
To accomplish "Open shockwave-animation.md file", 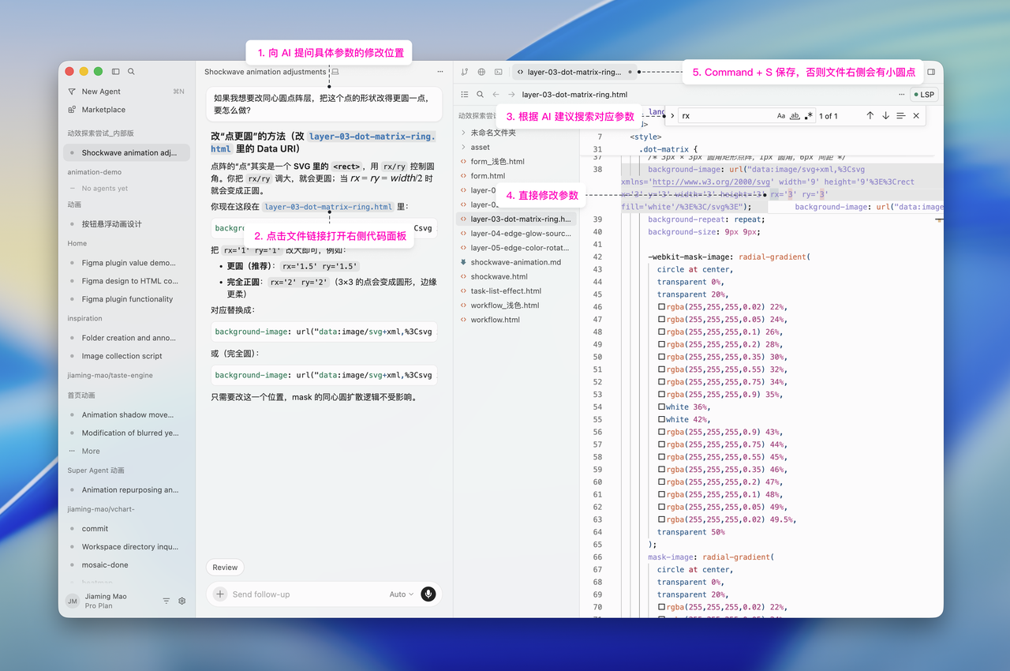I will coord(517,262).
